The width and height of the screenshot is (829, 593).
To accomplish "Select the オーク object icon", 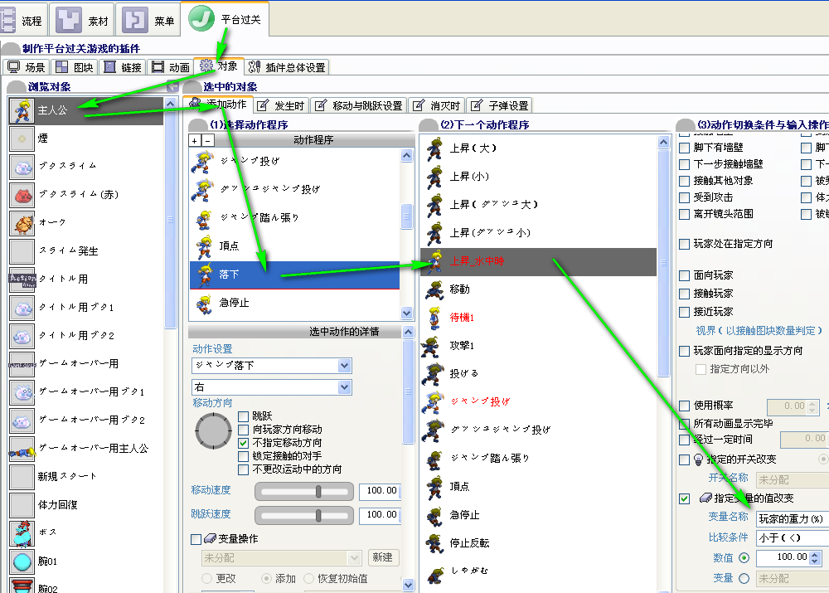I will tap(22, 223).
